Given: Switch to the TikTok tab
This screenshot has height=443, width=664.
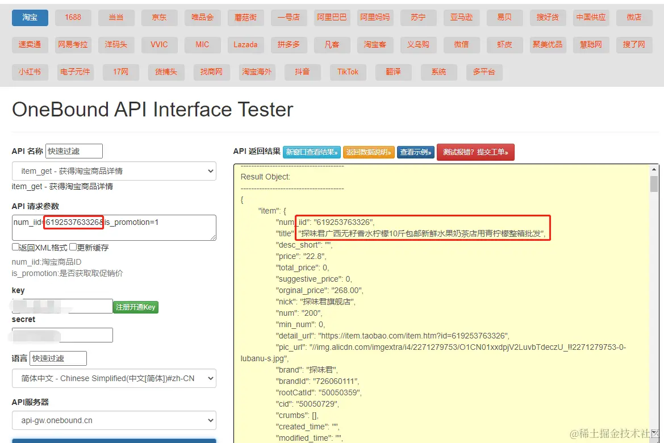Looking at the screenshot, I should pyautogui.click(x=348, y=72).
